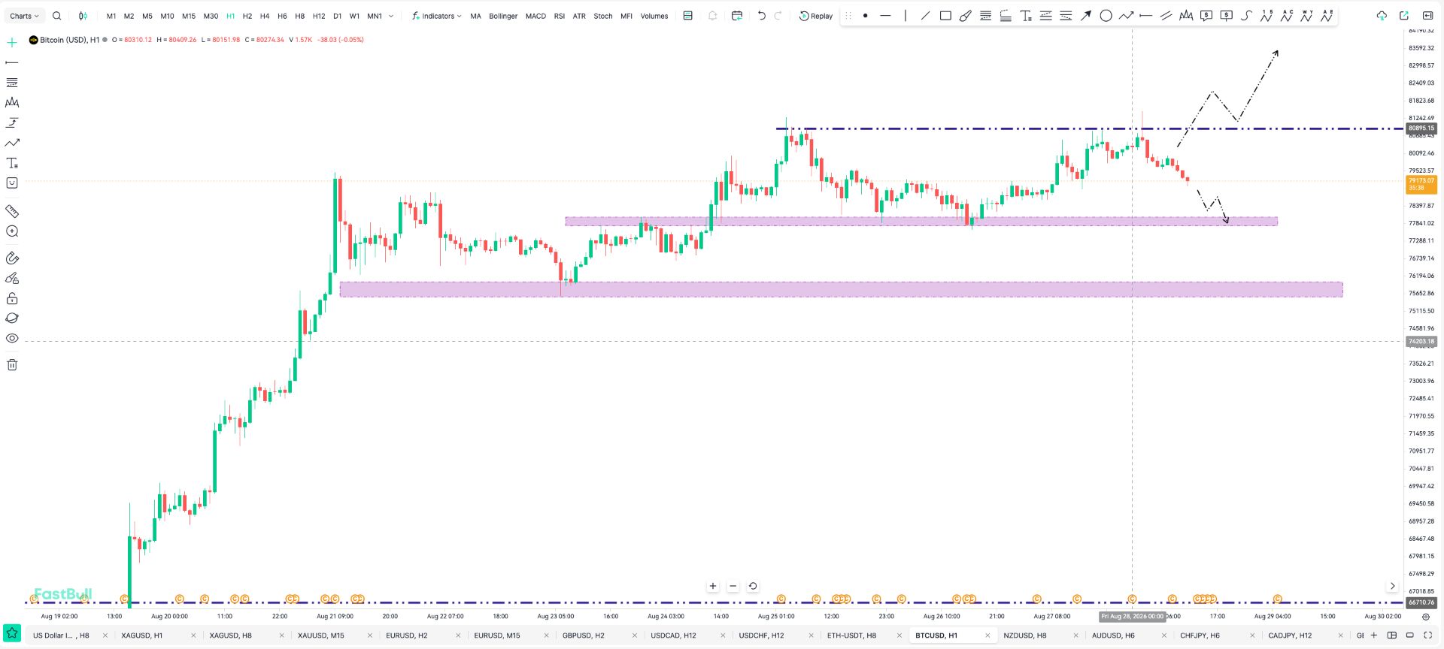Toggle the magnet snap mode

coord(12,258)
